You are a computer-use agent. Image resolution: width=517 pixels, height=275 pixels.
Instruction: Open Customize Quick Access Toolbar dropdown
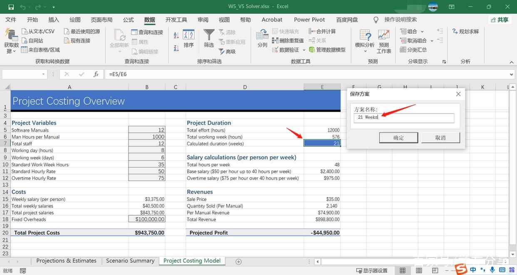coord(54,7)
